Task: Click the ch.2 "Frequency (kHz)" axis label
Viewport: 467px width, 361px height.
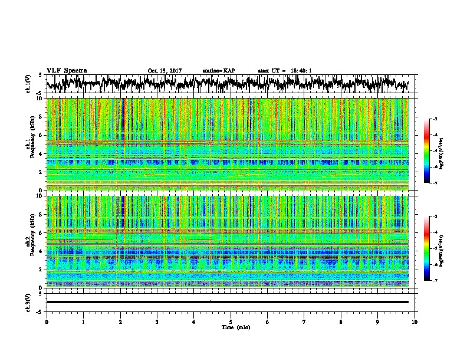Action: click(32, 235)
